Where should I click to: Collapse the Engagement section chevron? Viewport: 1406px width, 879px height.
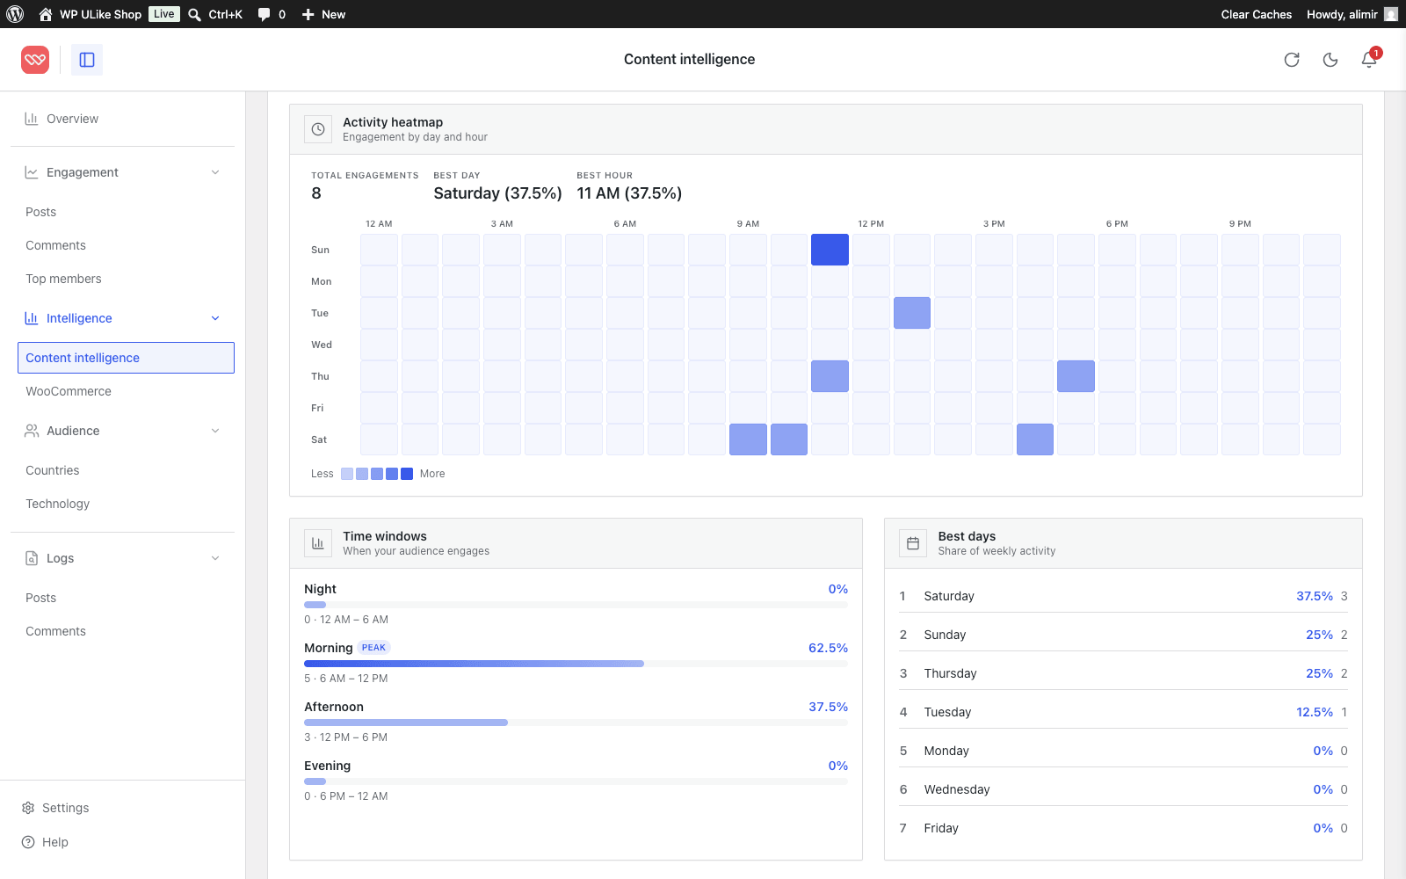point(215,172)
